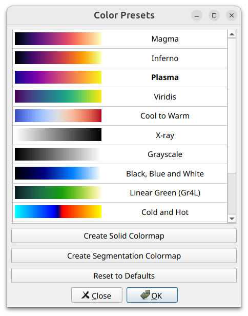Pick the Black, Blue and White gradient bar
This screenshot has width=248, height=316.
(x=58, y=173)
